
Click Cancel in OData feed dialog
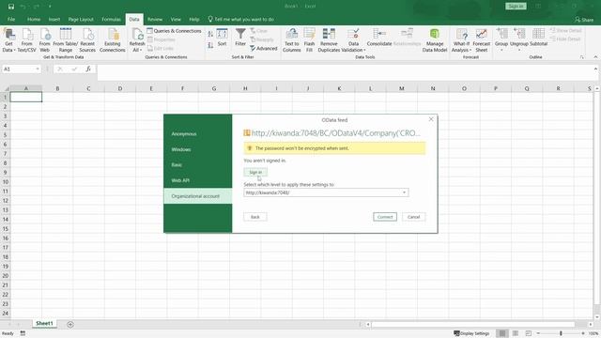point(413,217)
